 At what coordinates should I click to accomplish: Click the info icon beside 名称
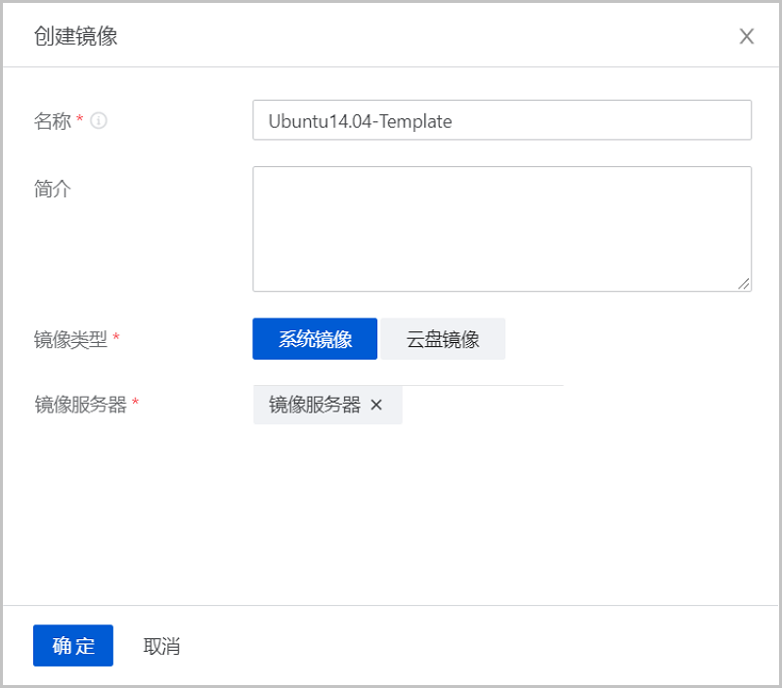tap(99, 121)
